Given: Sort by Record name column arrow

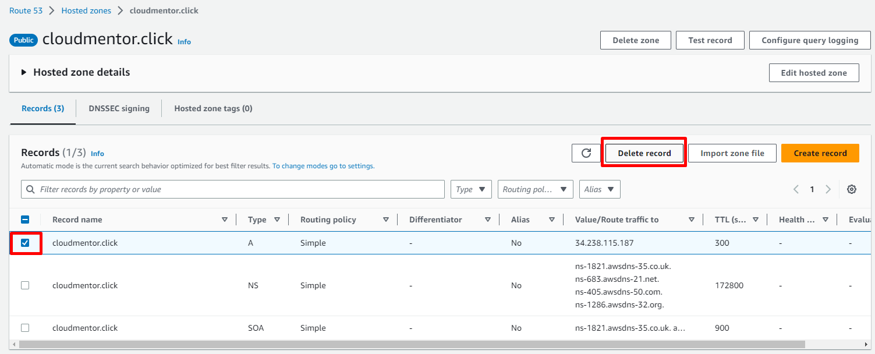Looking at the screenshot, I should (225, 220).
